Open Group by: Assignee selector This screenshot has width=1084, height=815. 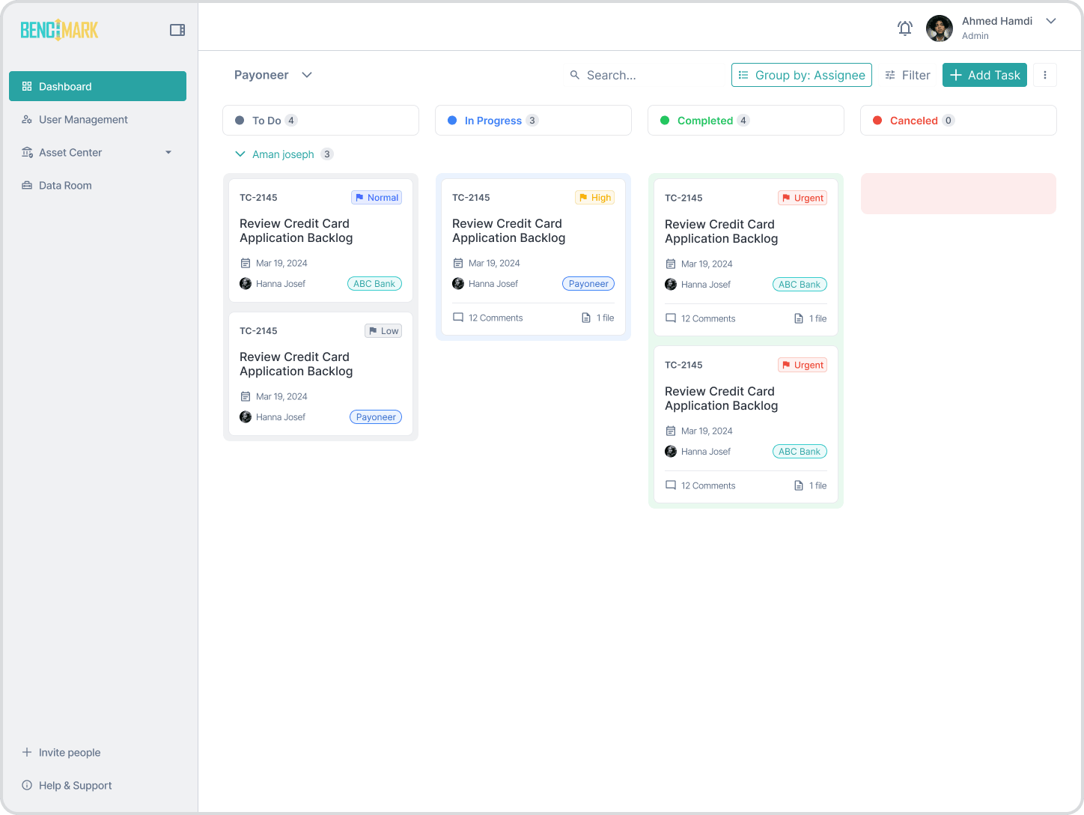coord(802,75)
